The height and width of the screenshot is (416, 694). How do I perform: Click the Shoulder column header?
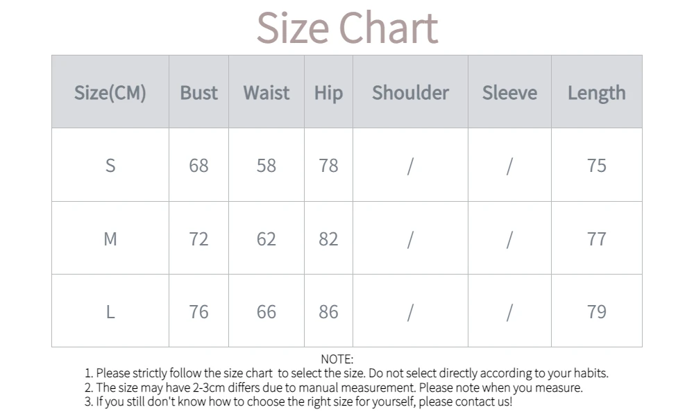coord(410,93)
